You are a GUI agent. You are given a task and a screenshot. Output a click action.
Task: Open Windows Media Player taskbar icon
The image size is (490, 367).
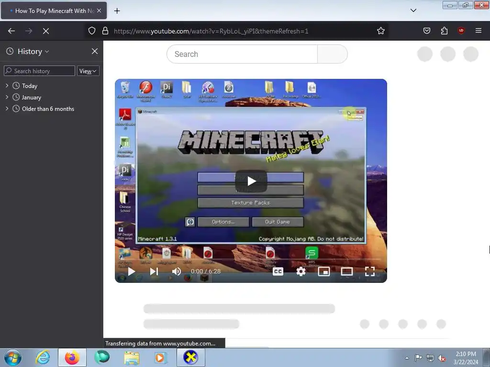pyautogui.click(x=161, y=357)
